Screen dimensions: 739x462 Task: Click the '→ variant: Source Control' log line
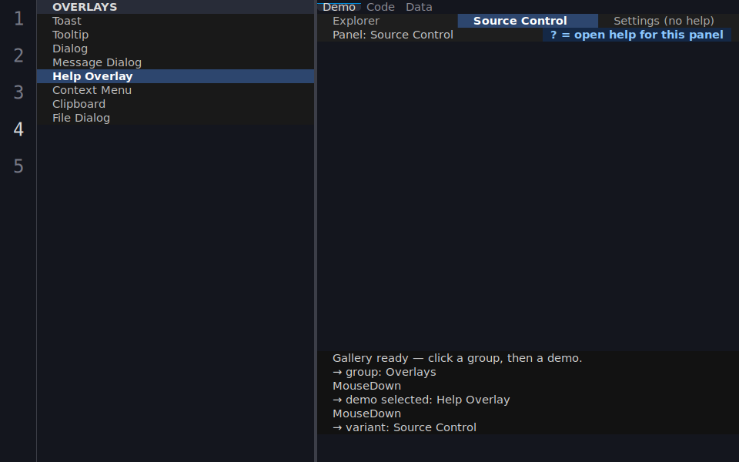(x=404, y=427)
